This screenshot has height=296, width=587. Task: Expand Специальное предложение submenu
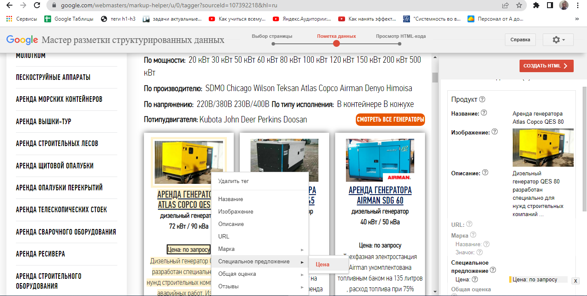click(x=260, y=262)
